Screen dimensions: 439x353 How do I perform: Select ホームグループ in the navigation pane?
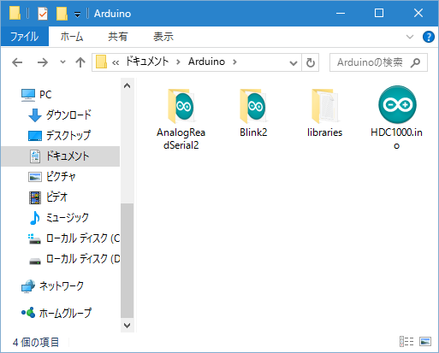click(x=56, y=313)
